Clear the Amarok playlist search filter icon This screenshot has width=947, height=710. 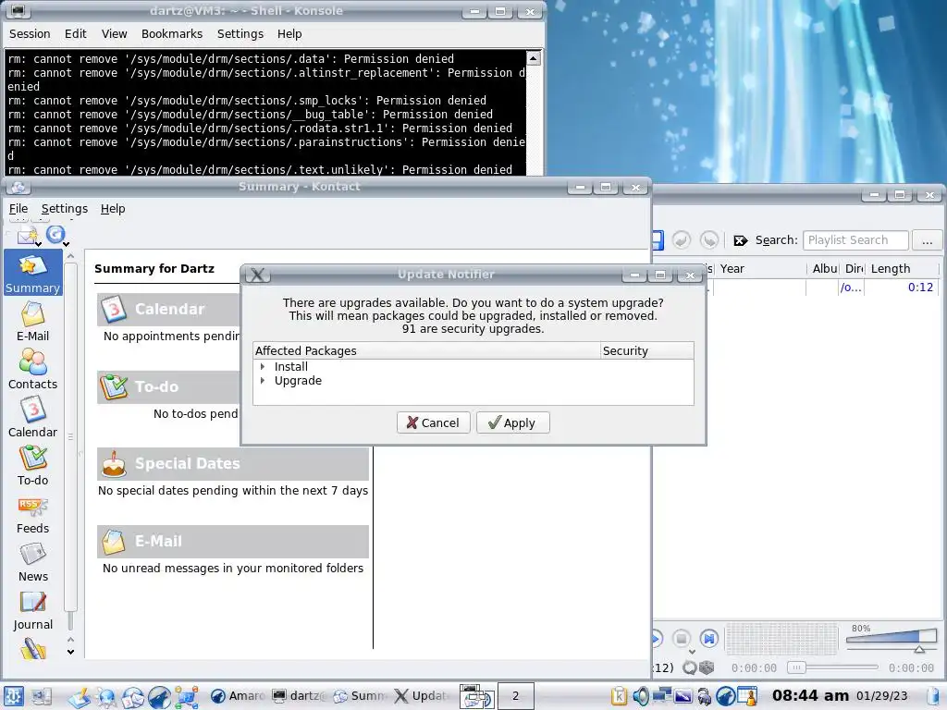tap(740, 240)
